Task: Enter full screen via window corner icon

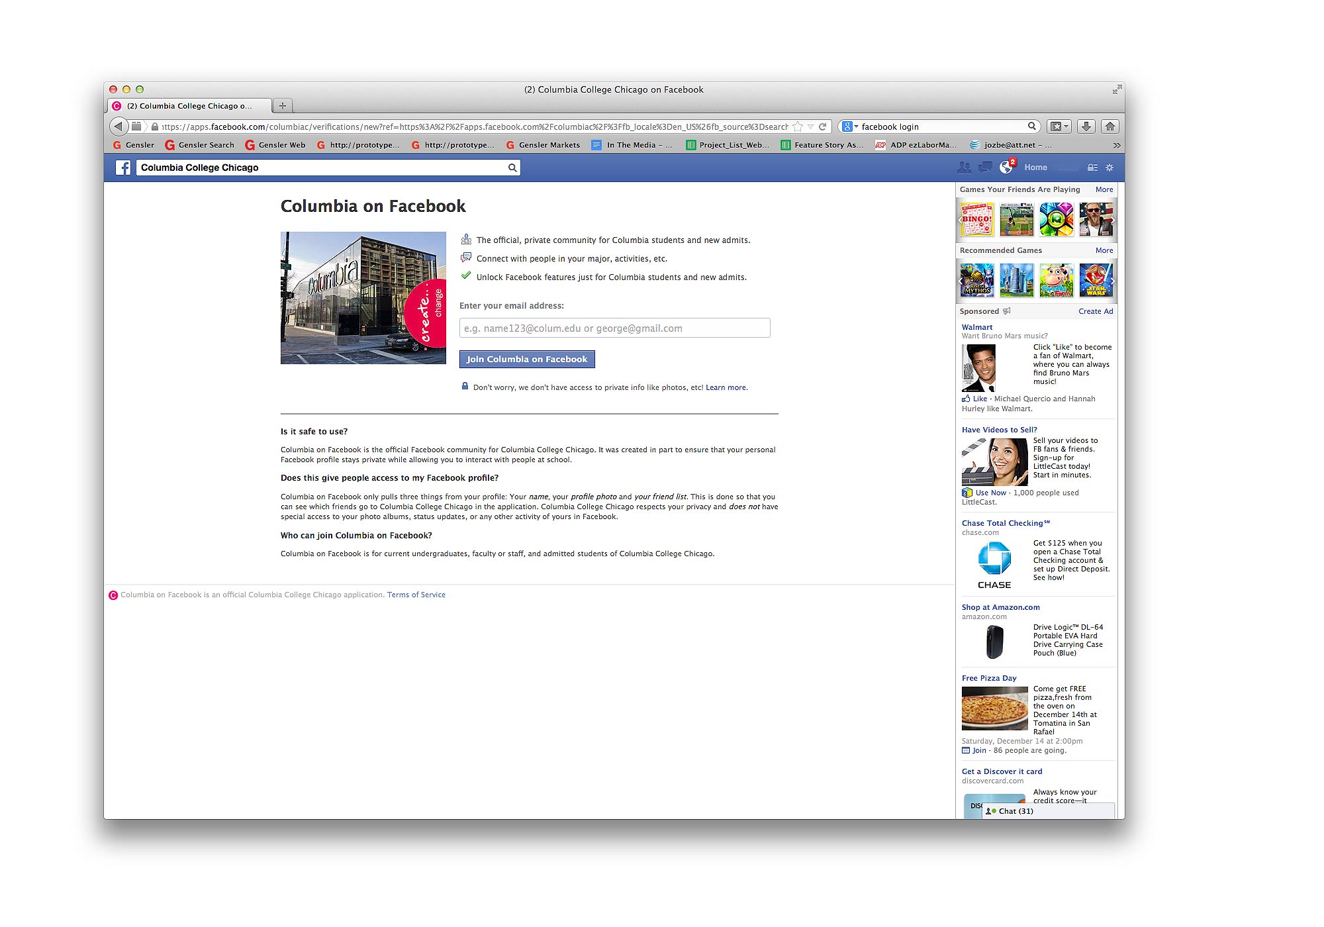Action: point(1117,89)
